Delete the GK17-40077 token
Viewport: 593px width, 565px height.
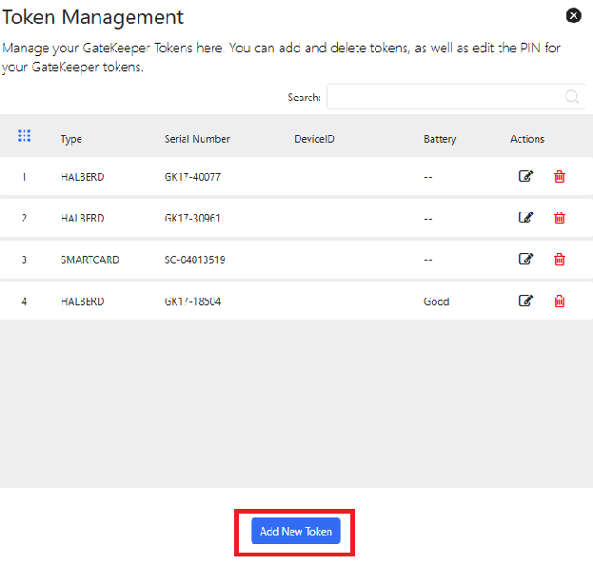[560, 176]
